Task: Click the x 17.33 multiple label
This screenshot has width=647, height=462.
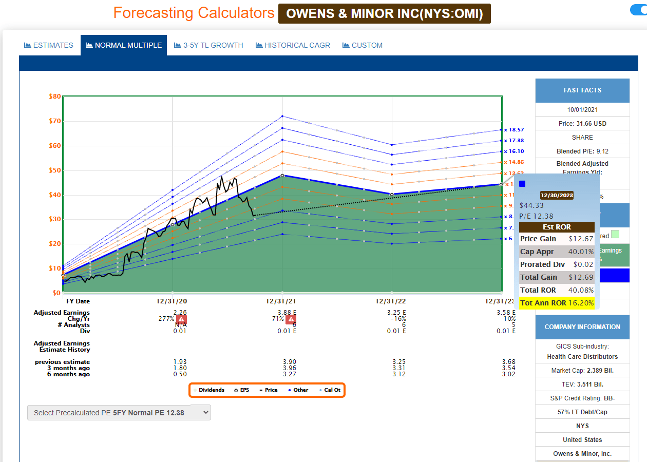Action: 513,140
